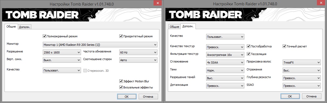Open Частота обновления dropdown showing 60 Hz
This screenshot has width=327, height=103.
point(138,52)
